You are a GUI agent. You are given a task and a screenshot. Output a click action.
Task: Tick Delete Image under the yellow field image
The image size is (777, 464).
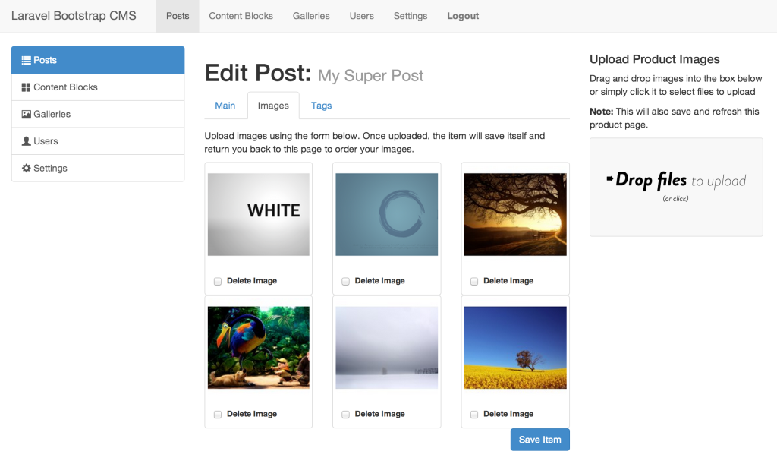point(474,415)
